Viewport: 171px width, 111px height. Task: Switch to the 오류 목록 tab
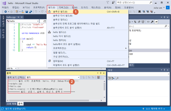tap(11, 104)
